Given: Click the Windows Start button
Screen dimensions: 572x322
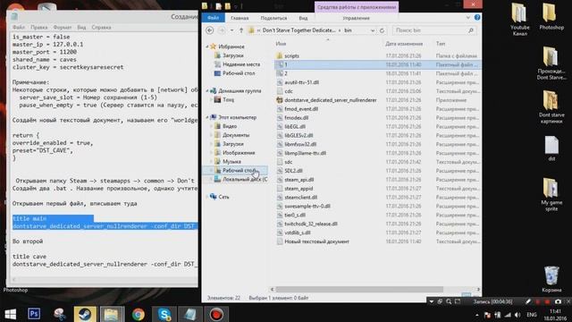Looking at the screenshot, I should 10,314.
